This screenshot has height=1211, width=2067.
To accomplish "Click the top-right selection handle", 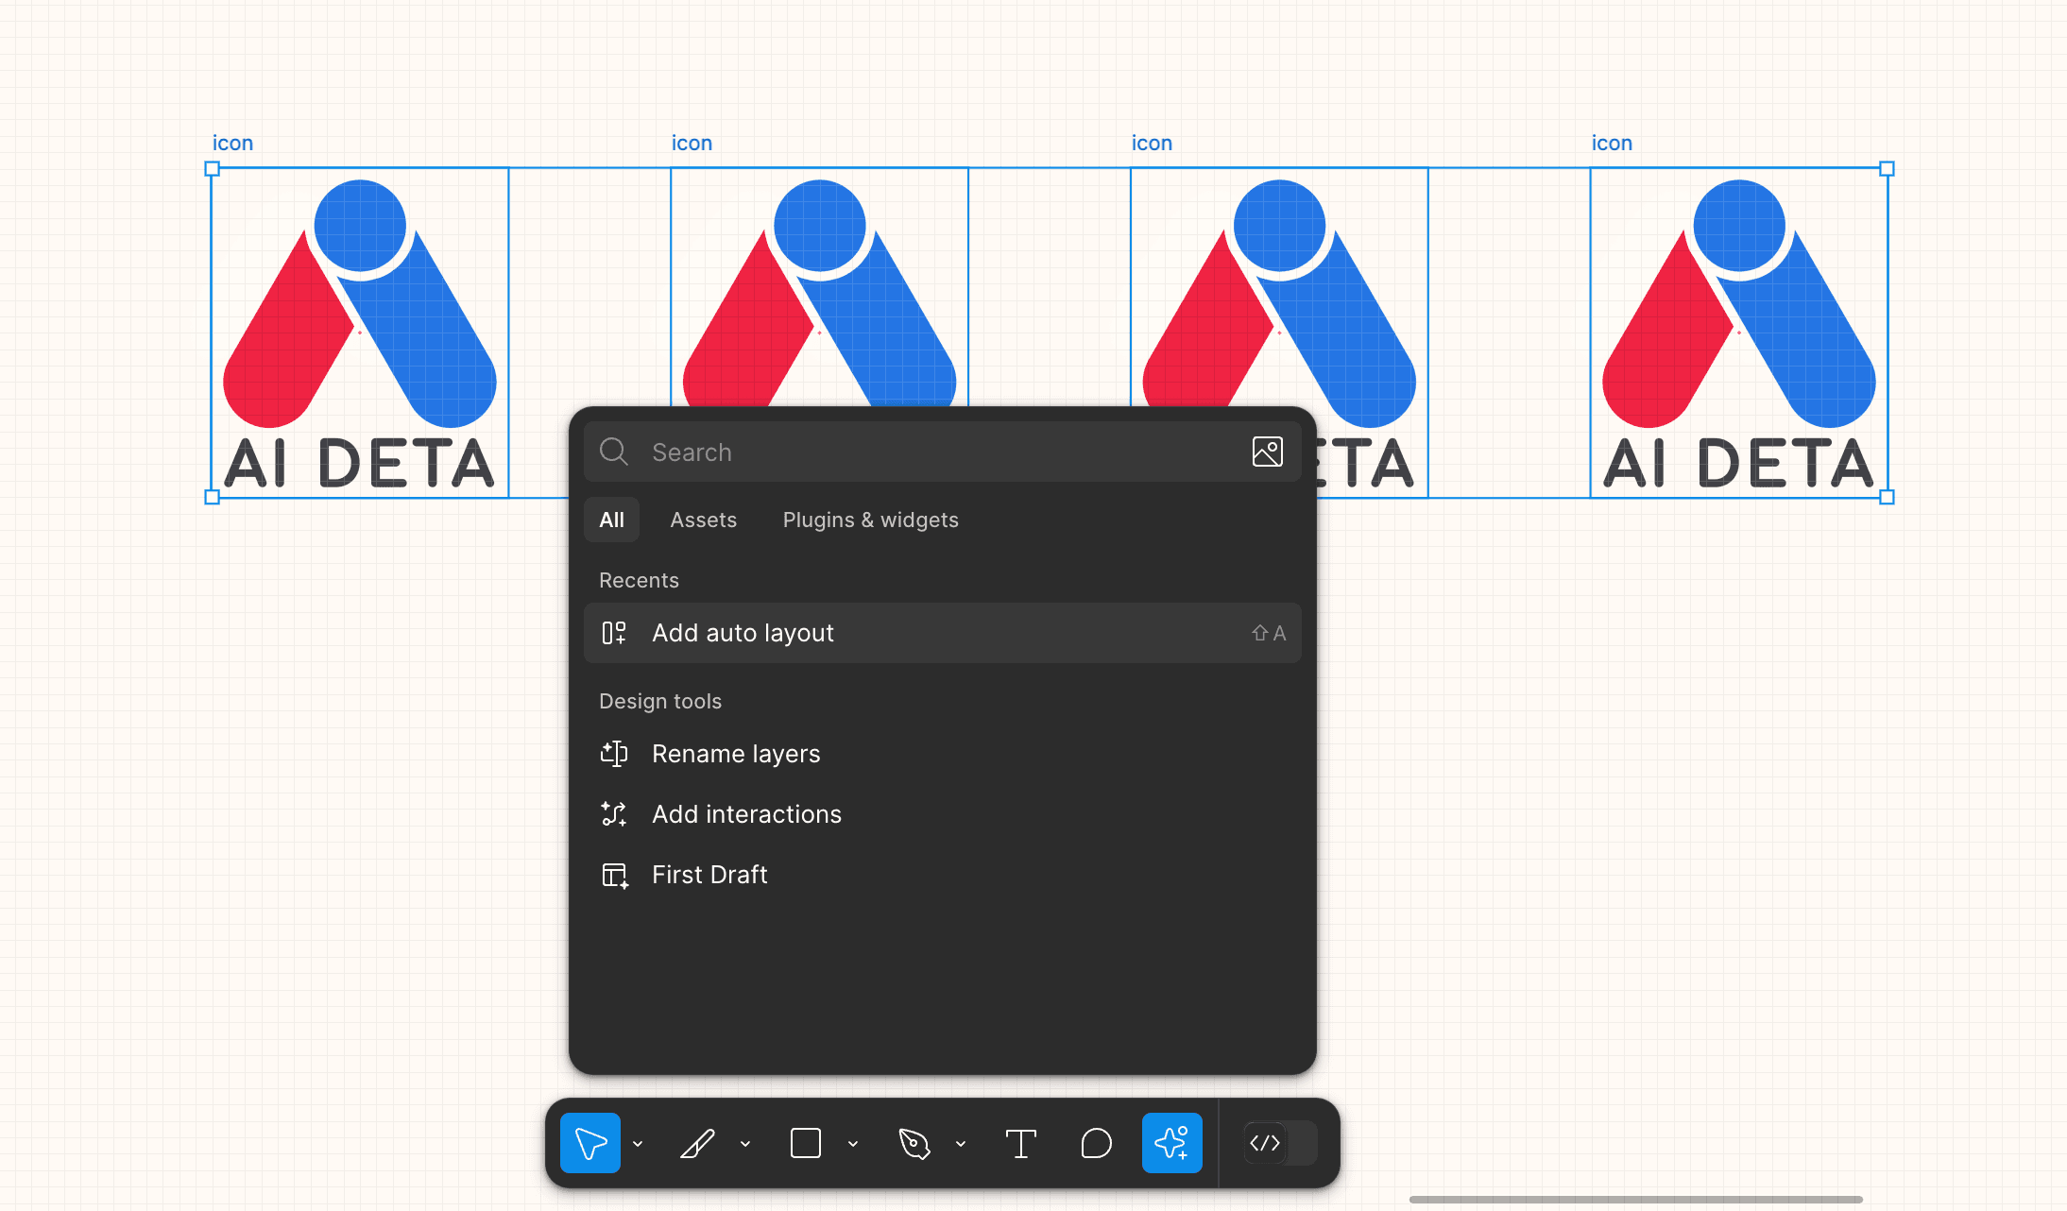I will 1887,169.
